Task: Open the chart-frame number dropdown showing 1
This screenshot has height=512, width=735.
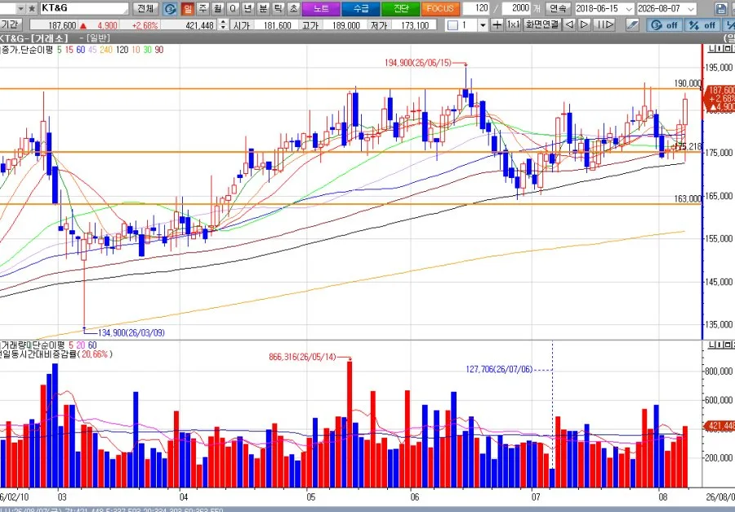Action: (483, 24)
